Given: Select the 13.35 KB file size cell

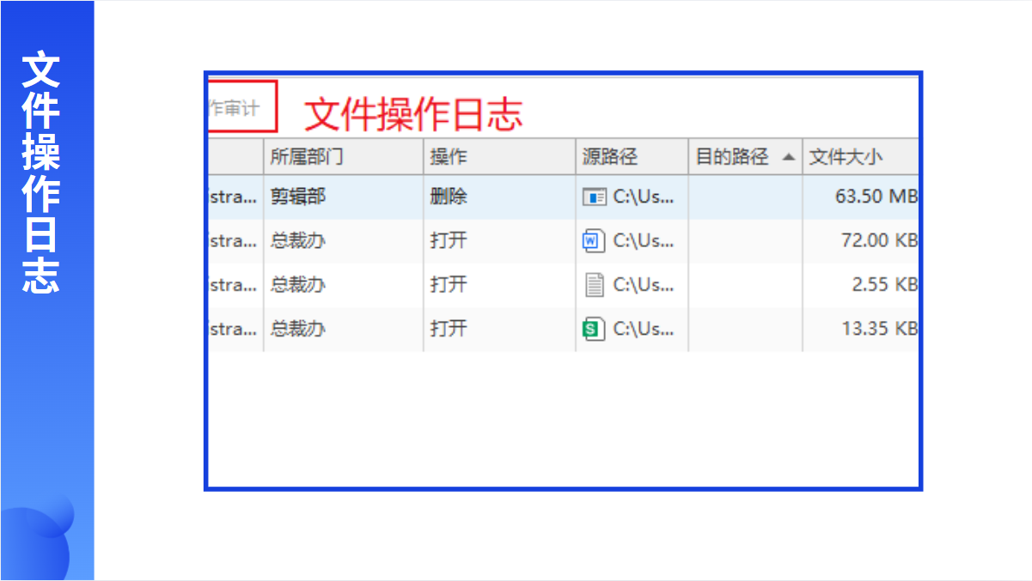Looking at the screenshot, I should click(x=878, y=329).
